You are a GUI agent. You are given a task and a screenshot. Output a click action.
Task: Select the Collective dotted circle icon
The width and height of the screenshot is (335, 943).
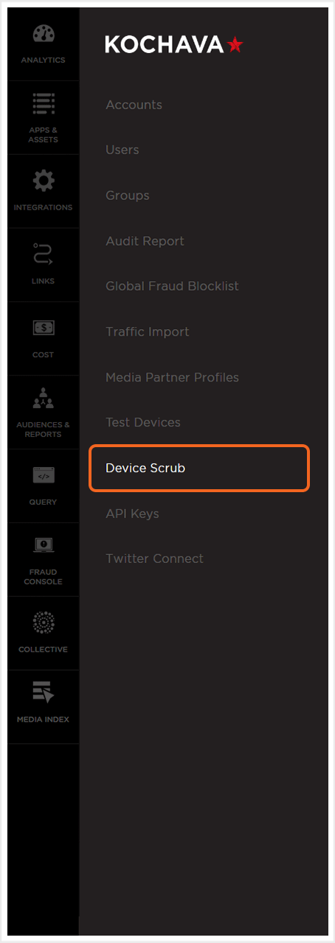coord(43,623)
